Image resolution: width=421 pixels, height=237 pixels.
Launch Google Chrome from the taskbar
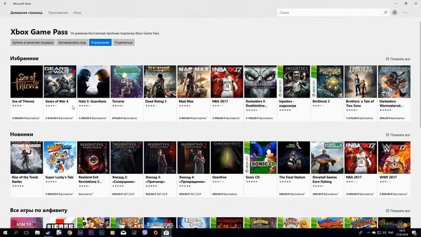coord(70,232)
